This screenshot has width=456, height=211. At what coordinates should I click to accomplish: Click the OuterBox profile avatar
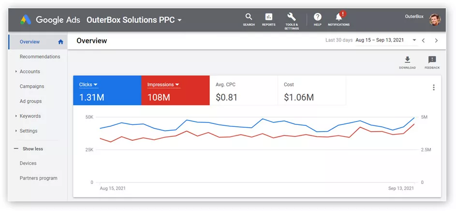[435, 20]
